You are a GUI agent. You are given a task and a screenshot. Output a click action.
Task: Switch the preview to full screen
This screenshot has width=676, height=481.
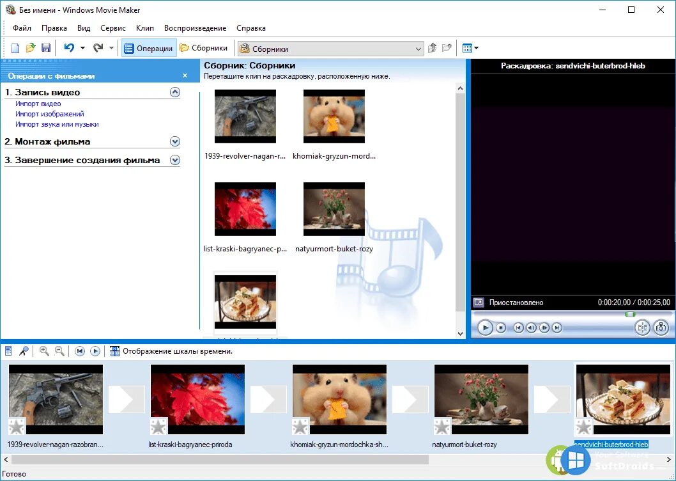(479, 303)
